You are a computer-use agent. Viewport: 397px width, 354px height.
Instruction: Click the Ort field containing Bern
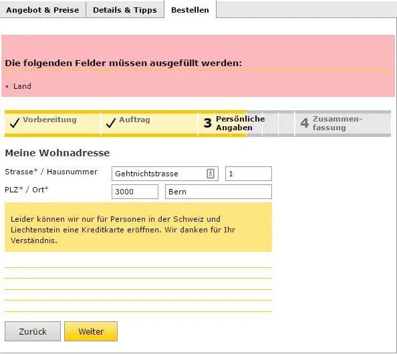coord(219,192)
